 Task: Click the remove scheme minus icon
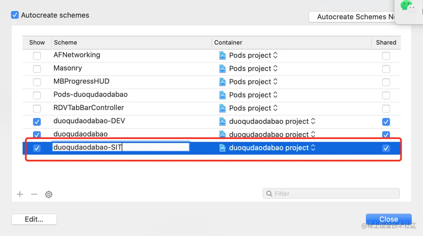point(34,194)
